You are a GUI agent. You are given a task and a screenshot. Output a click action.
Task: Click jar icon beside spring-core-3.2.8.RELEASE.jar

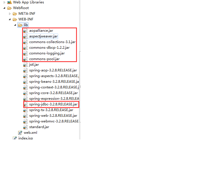[x=25, y=93]
